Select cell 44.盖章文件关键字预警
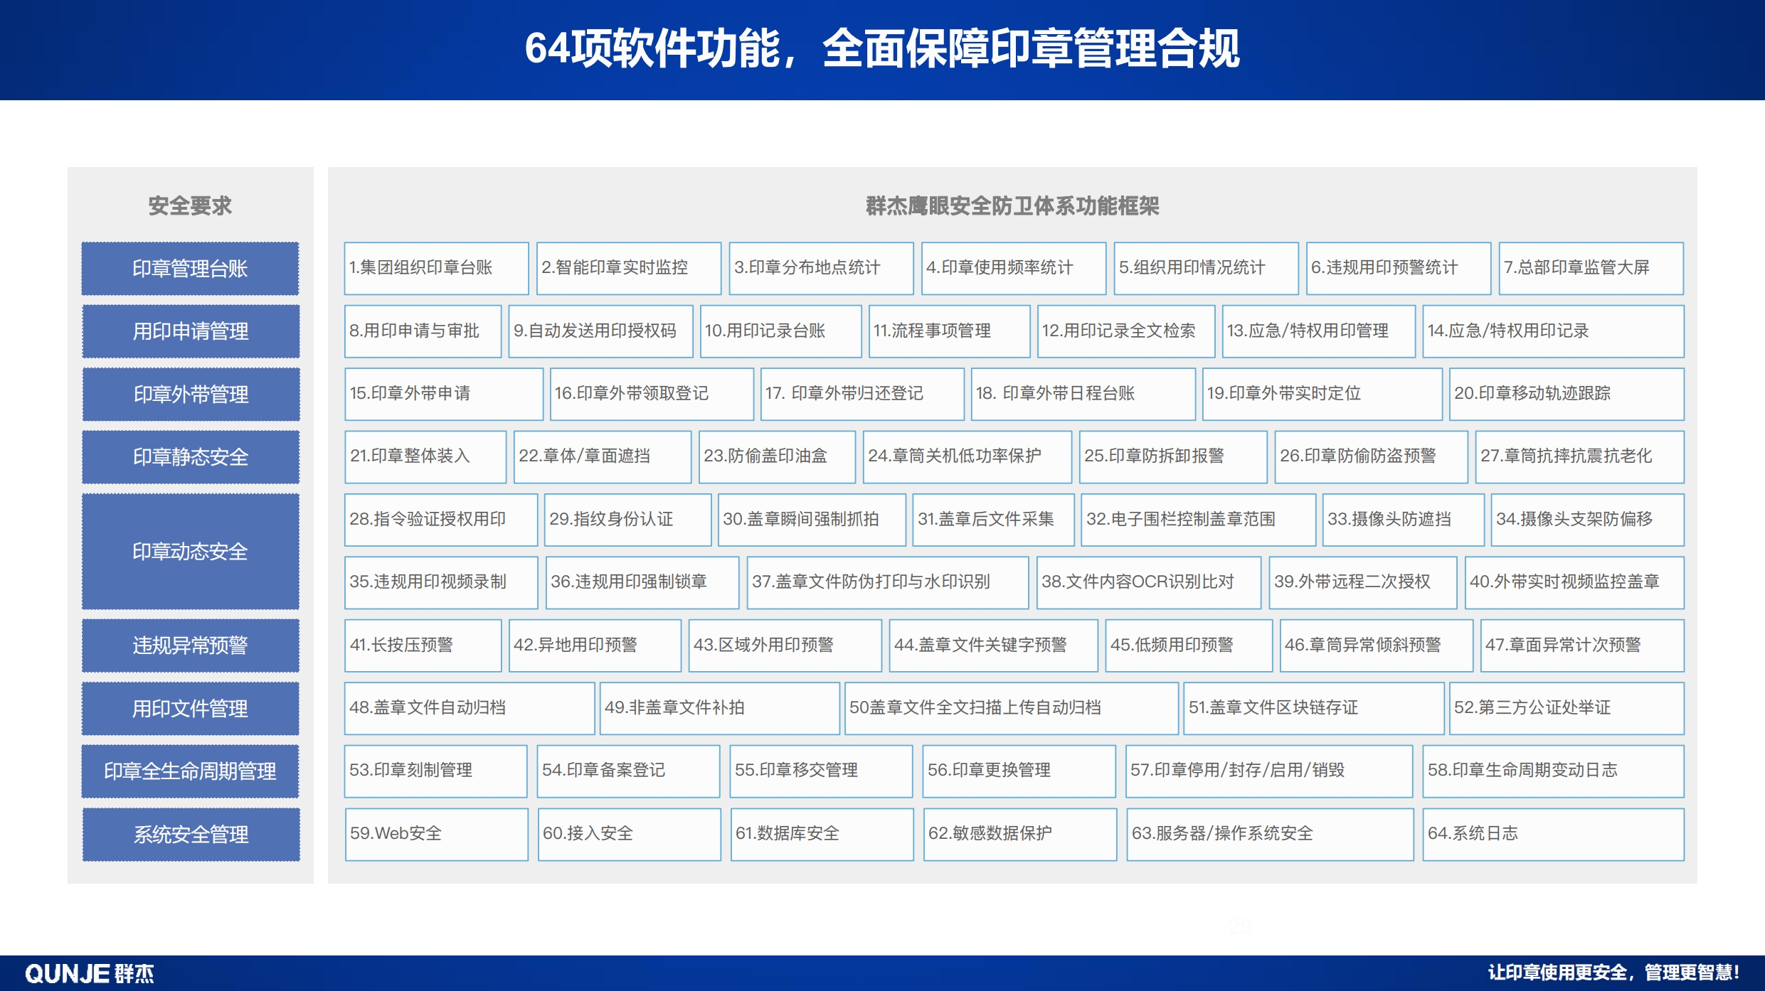 click(x=993, y=646)
